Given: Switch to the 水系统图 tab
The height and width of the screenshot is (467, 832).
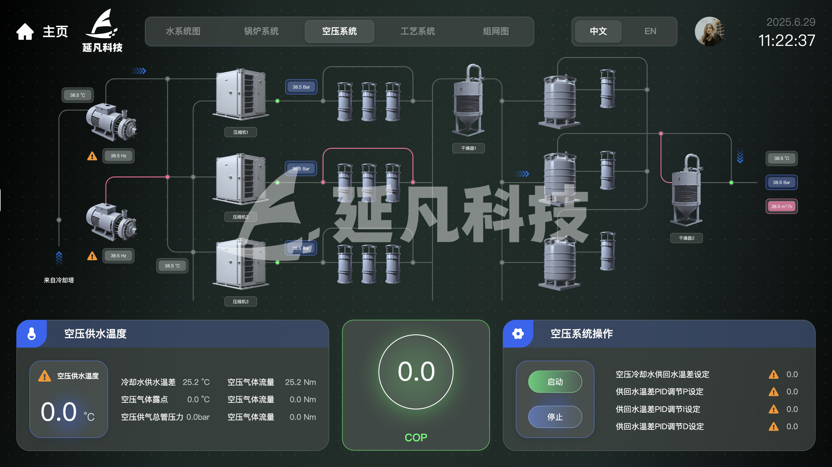Looking at the screenshot, I should click(183, 31).
